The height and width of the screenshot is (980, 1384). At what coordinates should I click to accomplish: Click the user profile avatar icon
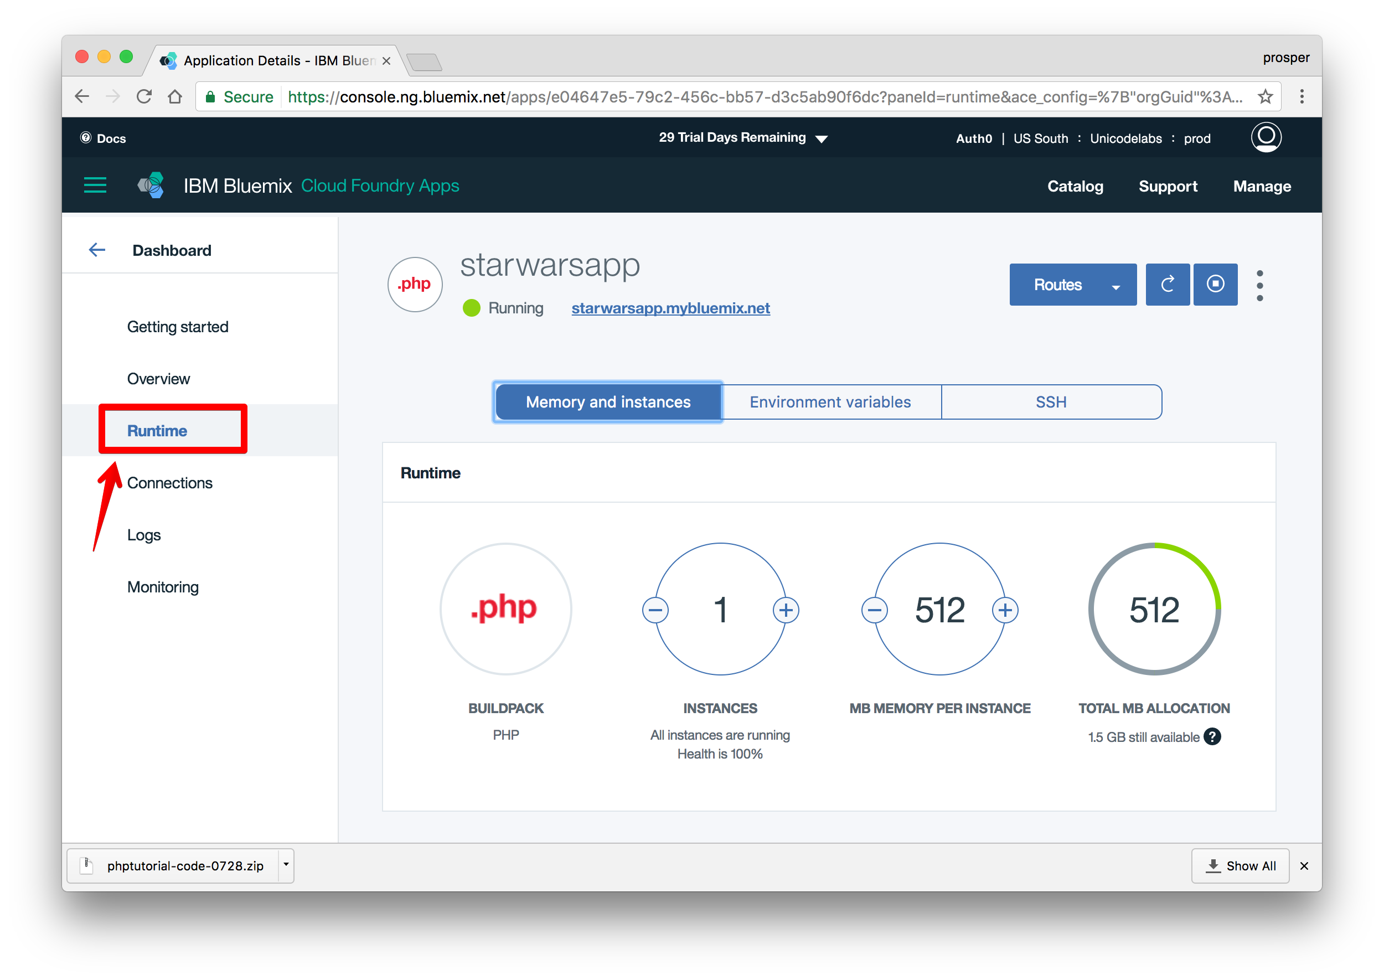click(x=1265, y=137)
